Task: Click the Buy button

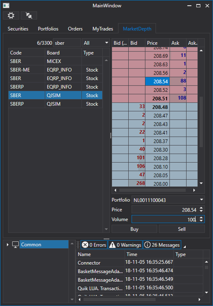Action: click(x=134, y=229)
